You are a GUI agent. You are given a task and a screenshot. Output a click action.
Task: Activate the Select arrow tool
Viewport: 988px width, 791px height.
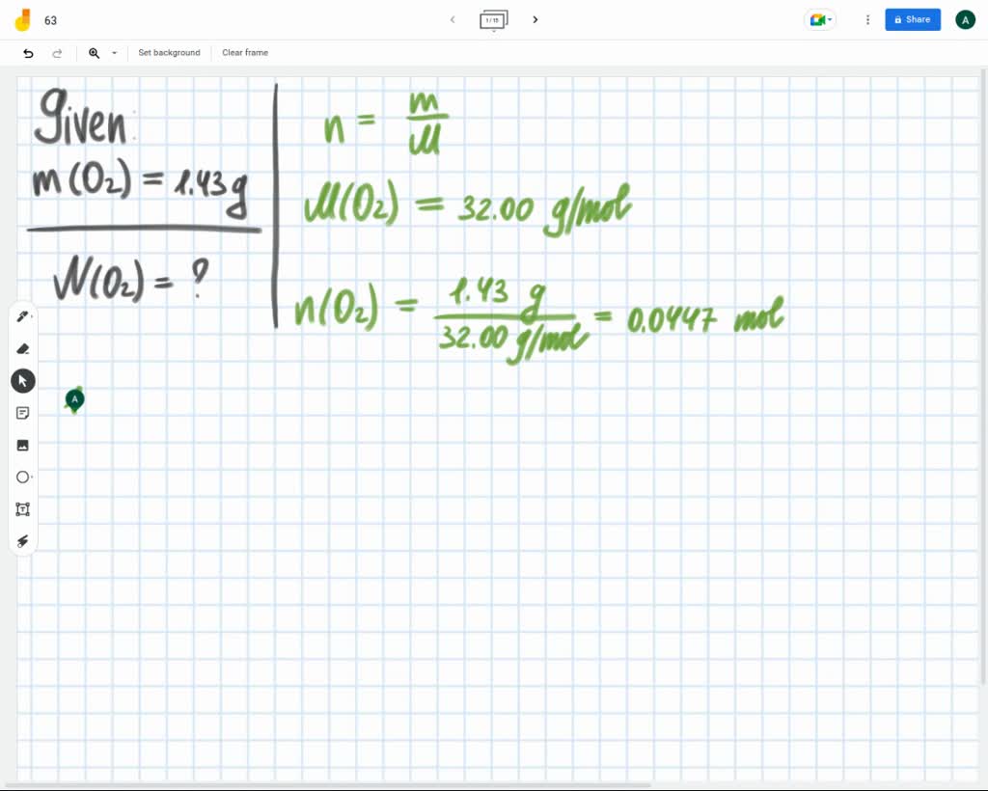tap(23, 380)
